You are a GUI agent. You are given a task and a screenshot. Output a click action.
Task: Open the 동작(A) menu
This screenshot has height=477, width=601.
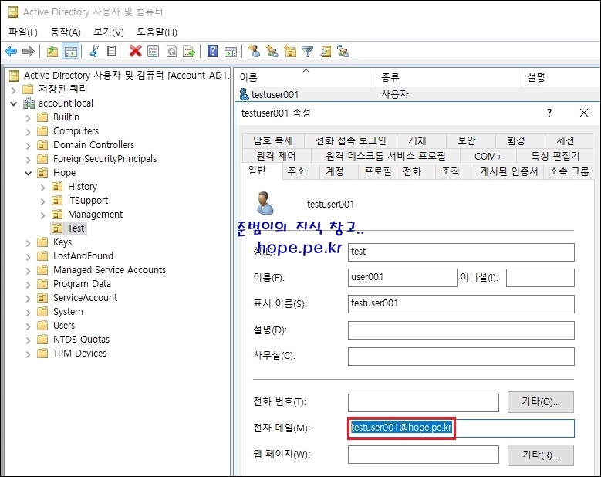coord(66,32)
